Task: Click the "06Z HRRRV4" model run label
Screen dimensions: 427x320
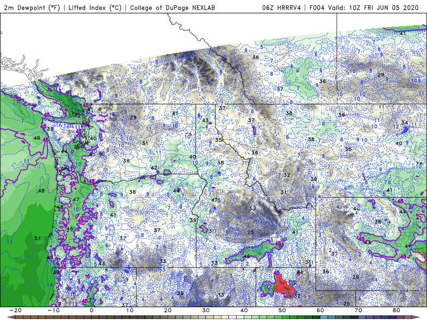Action: (281, 7)
